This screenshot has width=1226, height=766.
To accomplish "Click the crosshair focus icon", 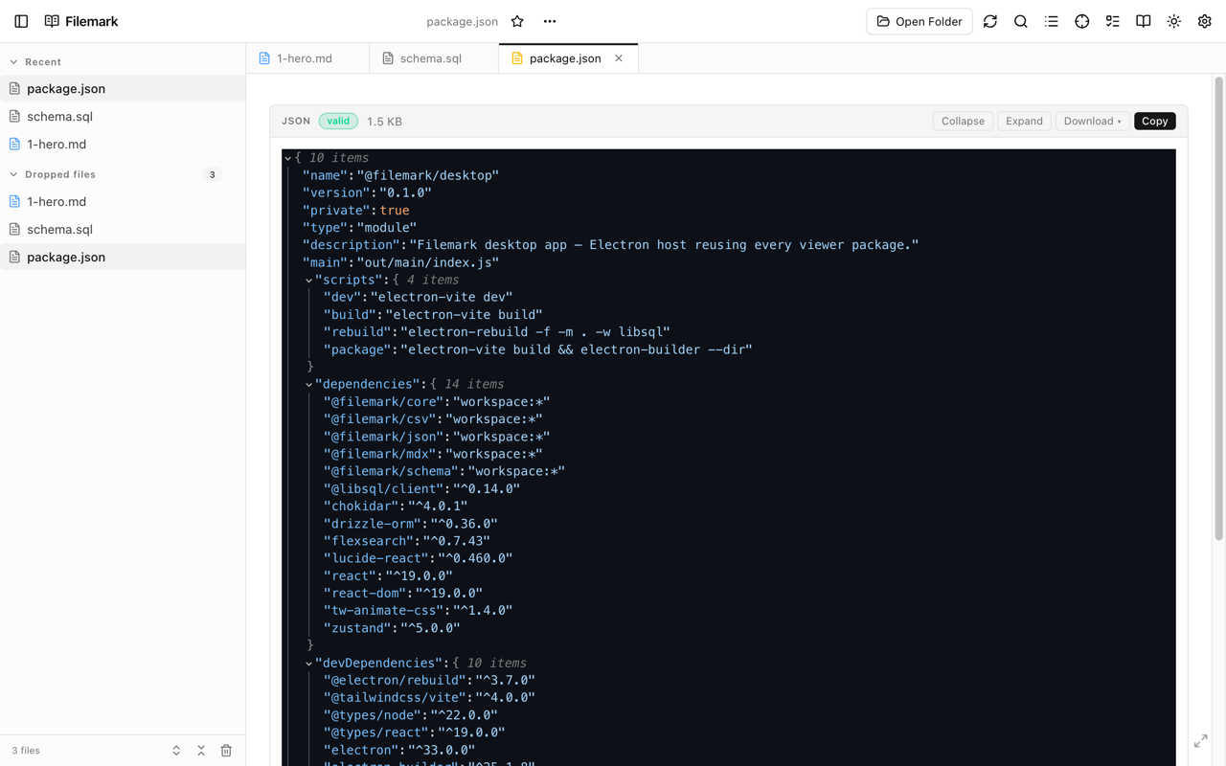I will [1082, 21].
